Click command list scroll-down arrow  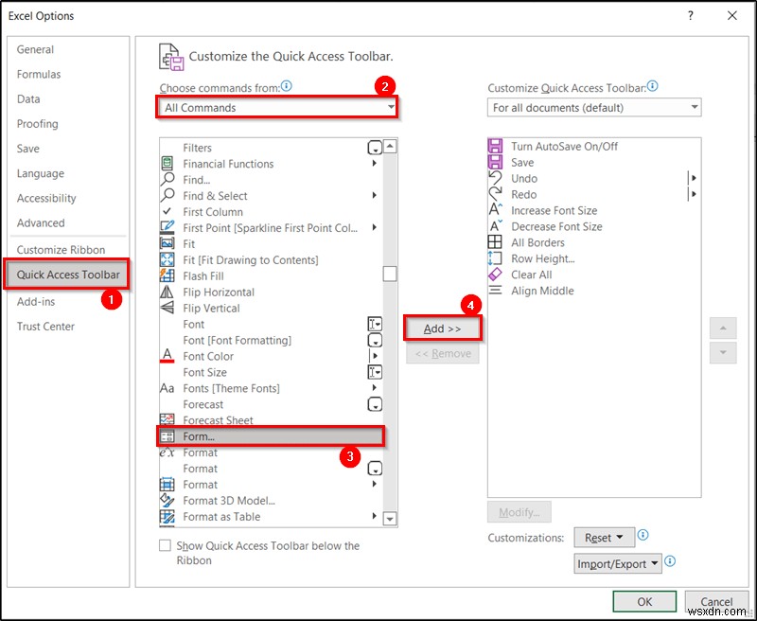[x=390, y=518]
